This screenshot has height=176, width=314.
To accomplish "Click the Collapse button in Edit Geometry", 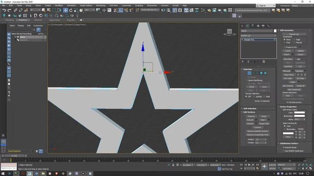I will point(300,51).
